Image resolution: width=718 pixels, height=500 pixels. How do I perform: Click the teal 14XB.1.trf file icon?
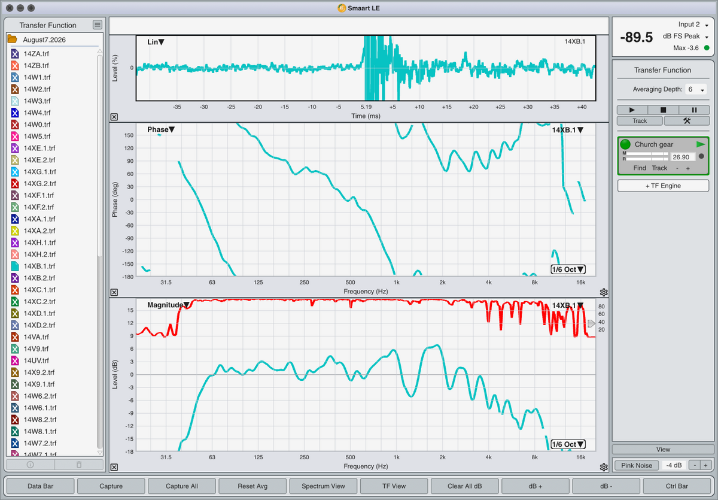pos(16,266)
